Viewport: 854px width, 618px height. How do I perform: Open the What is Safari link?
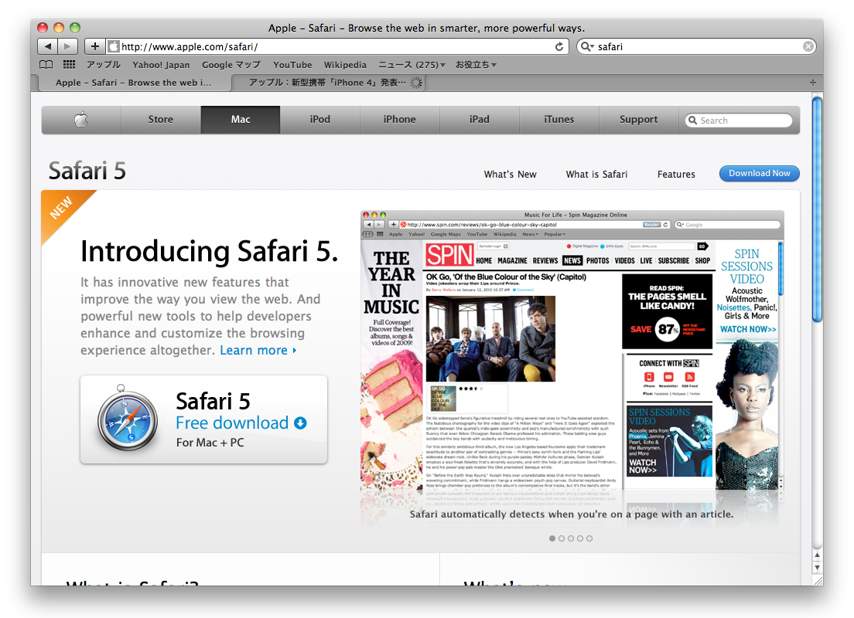(x=596, y=175)
